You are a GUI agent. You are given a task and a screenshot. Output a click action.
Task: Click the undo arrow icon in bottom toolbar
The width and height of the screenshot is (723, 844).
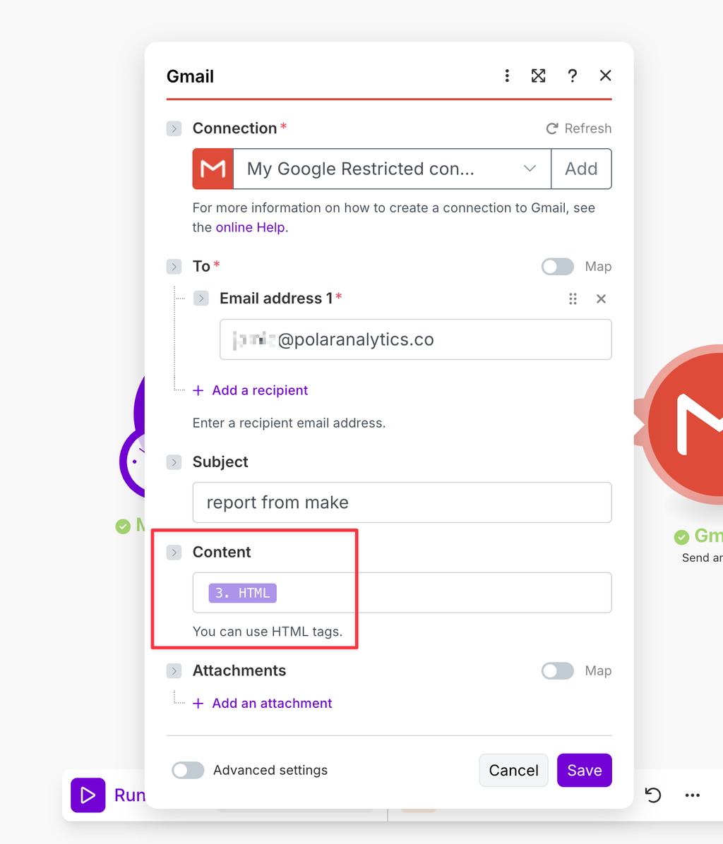[653, 795]
